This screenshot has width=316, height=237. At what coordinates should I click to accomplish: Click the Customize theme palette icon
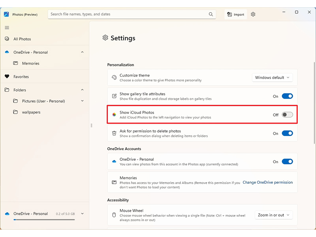tap(114, 77)
